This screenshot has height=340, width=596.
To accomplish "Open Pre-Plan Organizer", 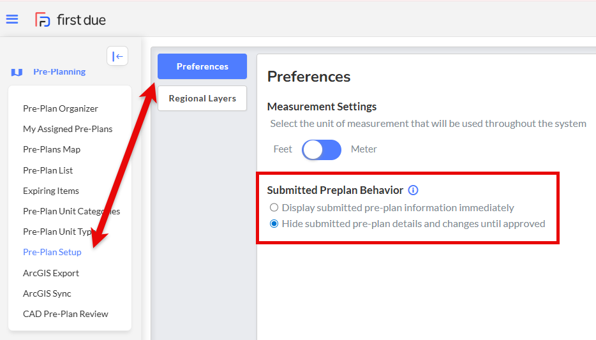I will point(61,108).
